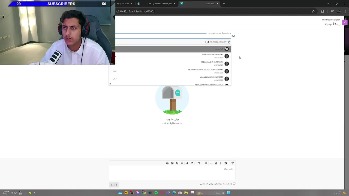Remove Abdulaziz Almotairy recipient chip

pyautogui.click(x=208, y=42)
